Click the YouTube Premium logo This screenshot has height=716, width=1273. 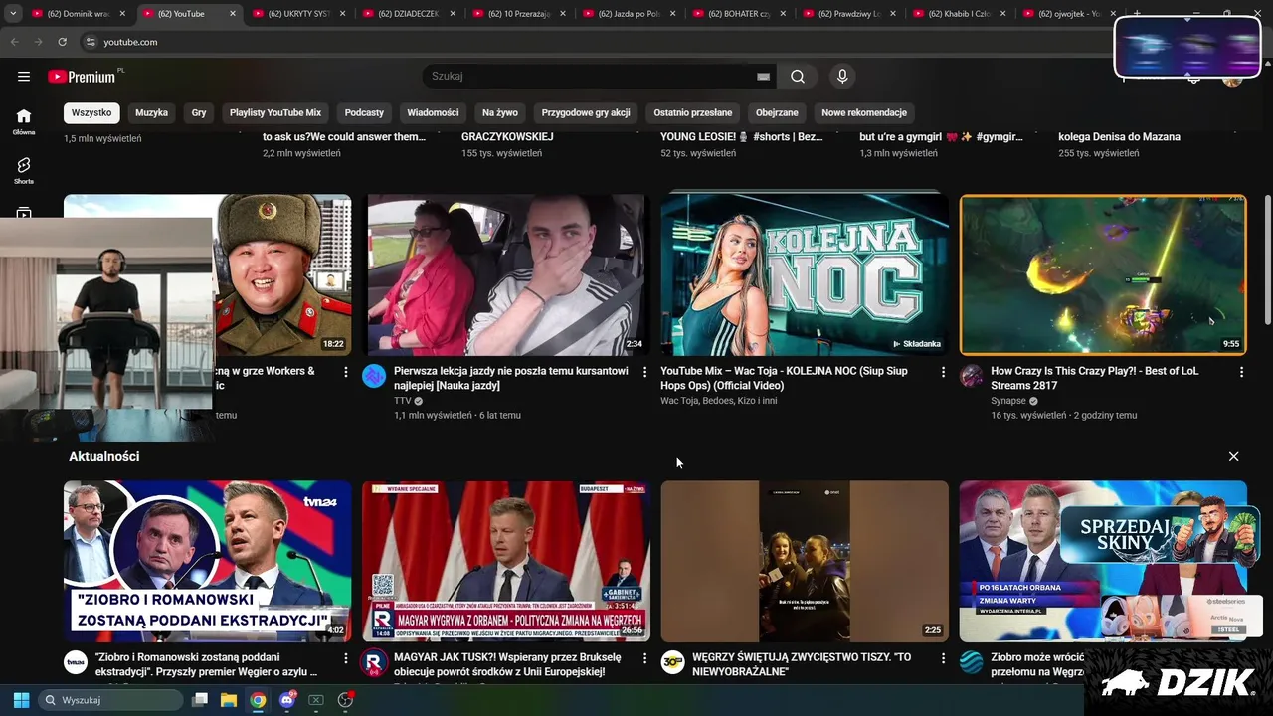(x=82, y=77)
